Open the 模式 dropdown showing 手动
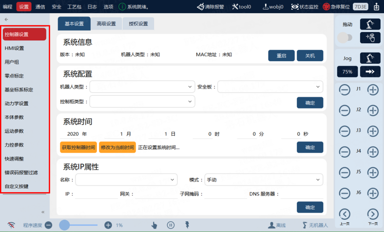This screenshot has height=232, width=384. pyautogui.click(x=264, y=179)
